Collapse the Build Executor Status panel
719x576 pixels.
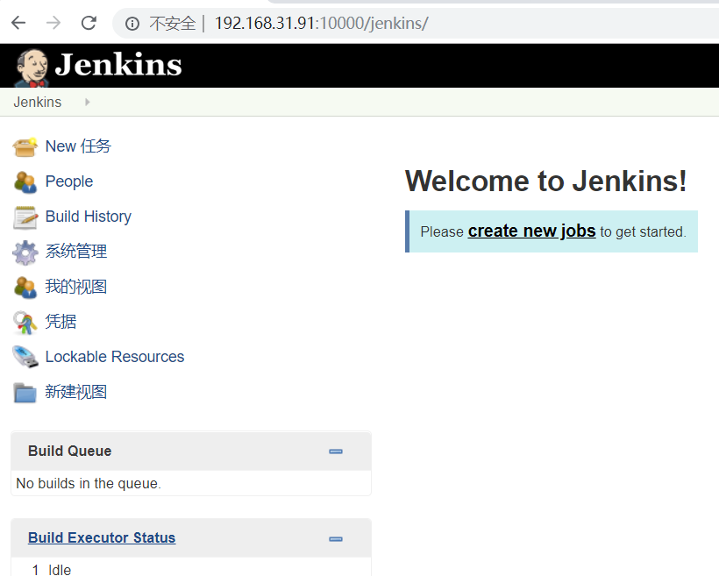[x=336, y=539]
